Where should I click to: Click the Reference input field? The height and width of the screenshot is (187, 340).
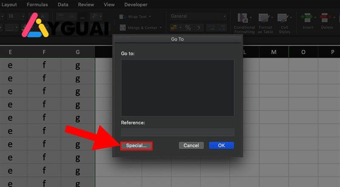click(177, 132)
